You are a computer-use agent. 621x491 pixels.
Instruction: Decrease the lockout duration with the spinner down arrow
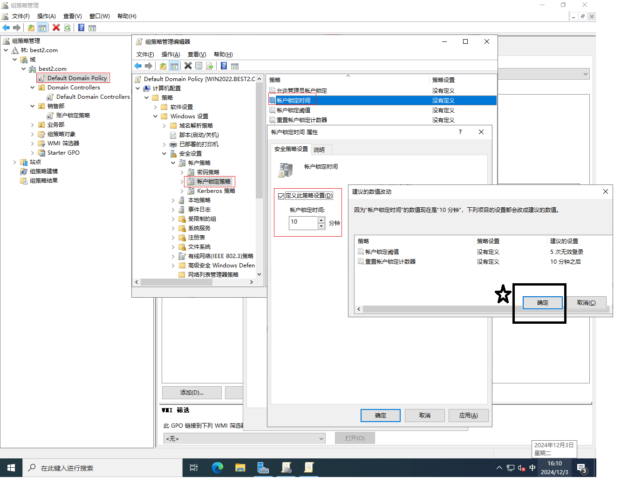(321, 226)
